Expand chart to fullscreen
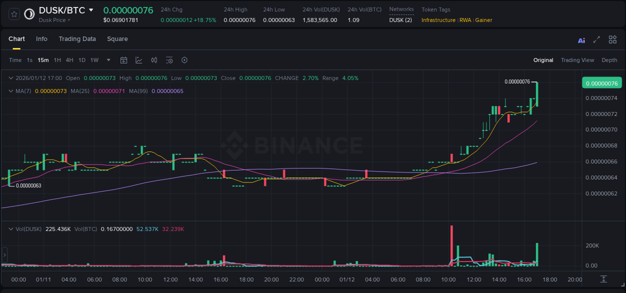The image size is (626, 293). (596, 39)
